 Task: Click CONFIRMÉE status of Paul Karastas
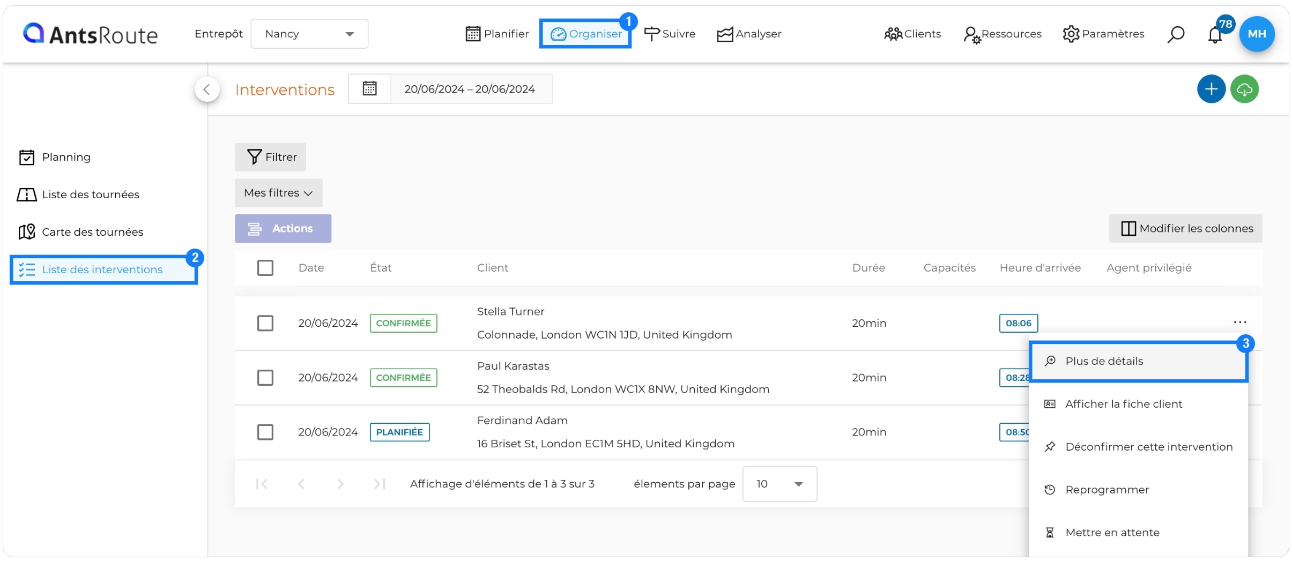[x=404, y=378]
